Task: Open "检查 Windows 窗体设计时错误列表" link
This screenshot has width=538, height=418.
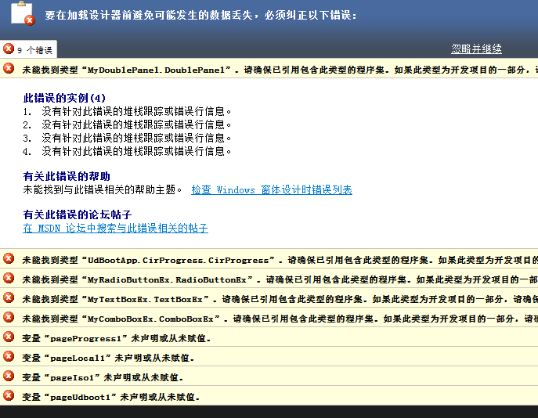Action: [x=271, y=189]
